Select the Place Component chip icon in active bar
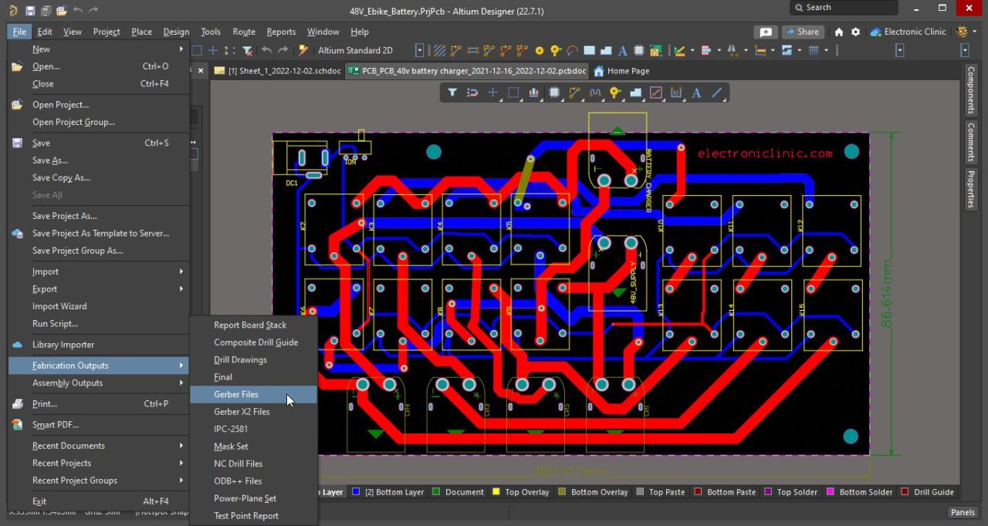 [x=554, y=93]
